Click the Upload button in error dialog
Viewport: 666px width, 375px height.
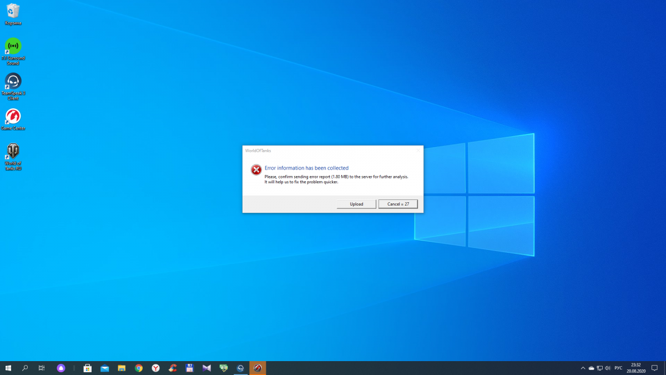pos(356,204)
